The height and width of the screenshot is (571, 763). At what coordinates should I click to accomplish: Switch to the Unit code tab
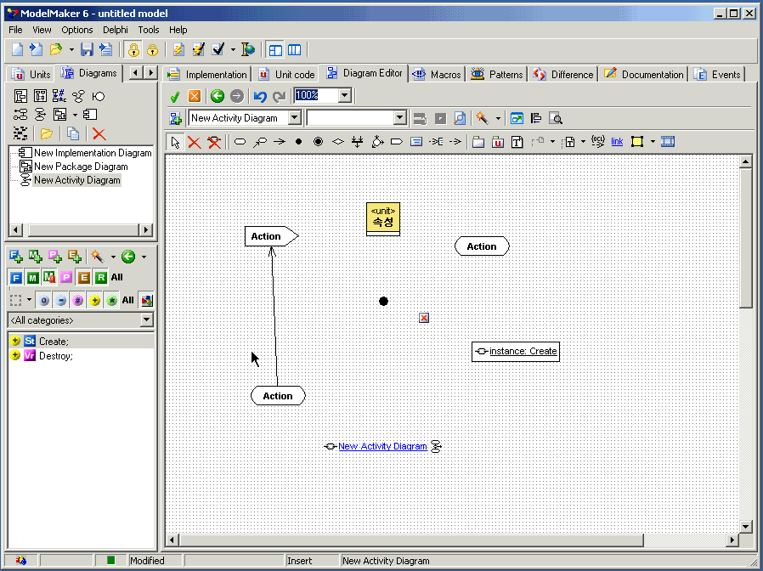click(x=286, y=75)
